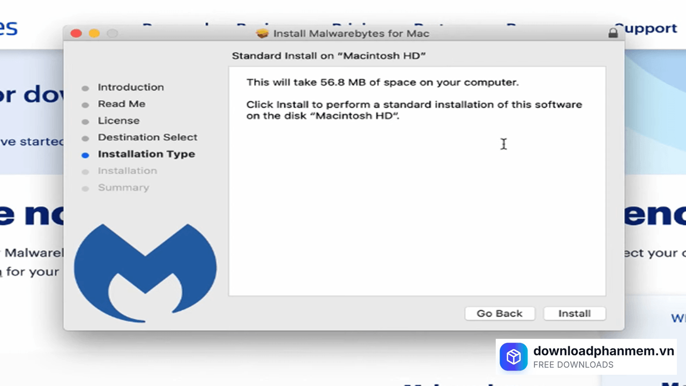Open the License step in the sidebar
The image size is (686, 386).
[x=118, y=121]
